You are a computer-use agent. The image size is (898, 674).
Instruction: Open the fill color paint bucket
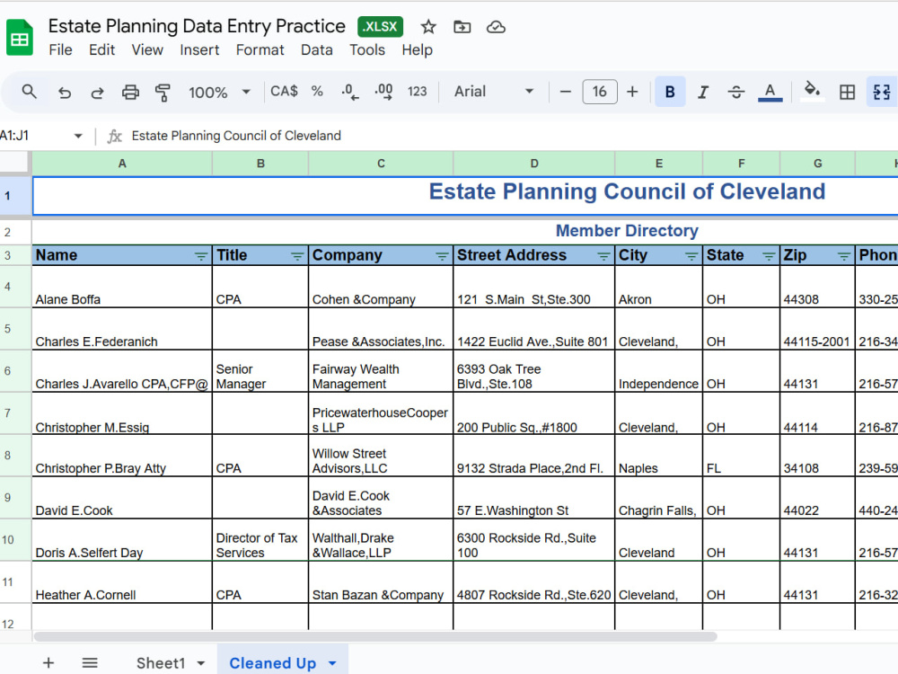[x=812, y=91]
